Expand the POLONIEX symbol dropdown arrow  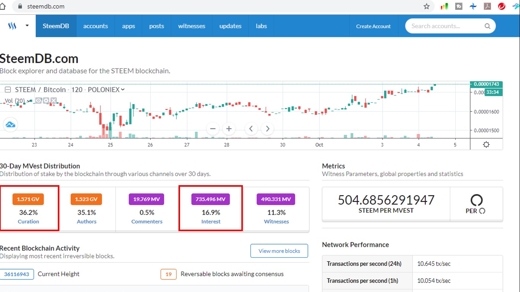pyautogui.click(x=123, y=90)
